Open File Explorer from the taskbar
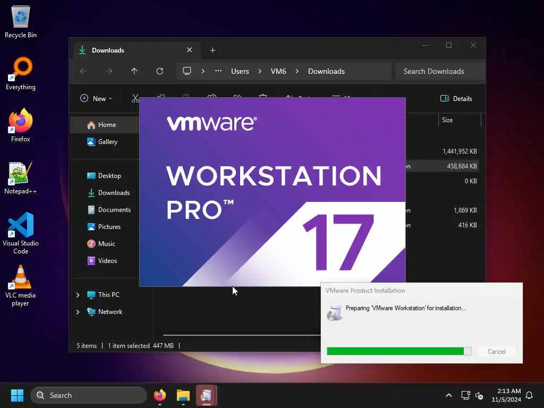This screenshot has width=544, height=408. pos(183,395)
